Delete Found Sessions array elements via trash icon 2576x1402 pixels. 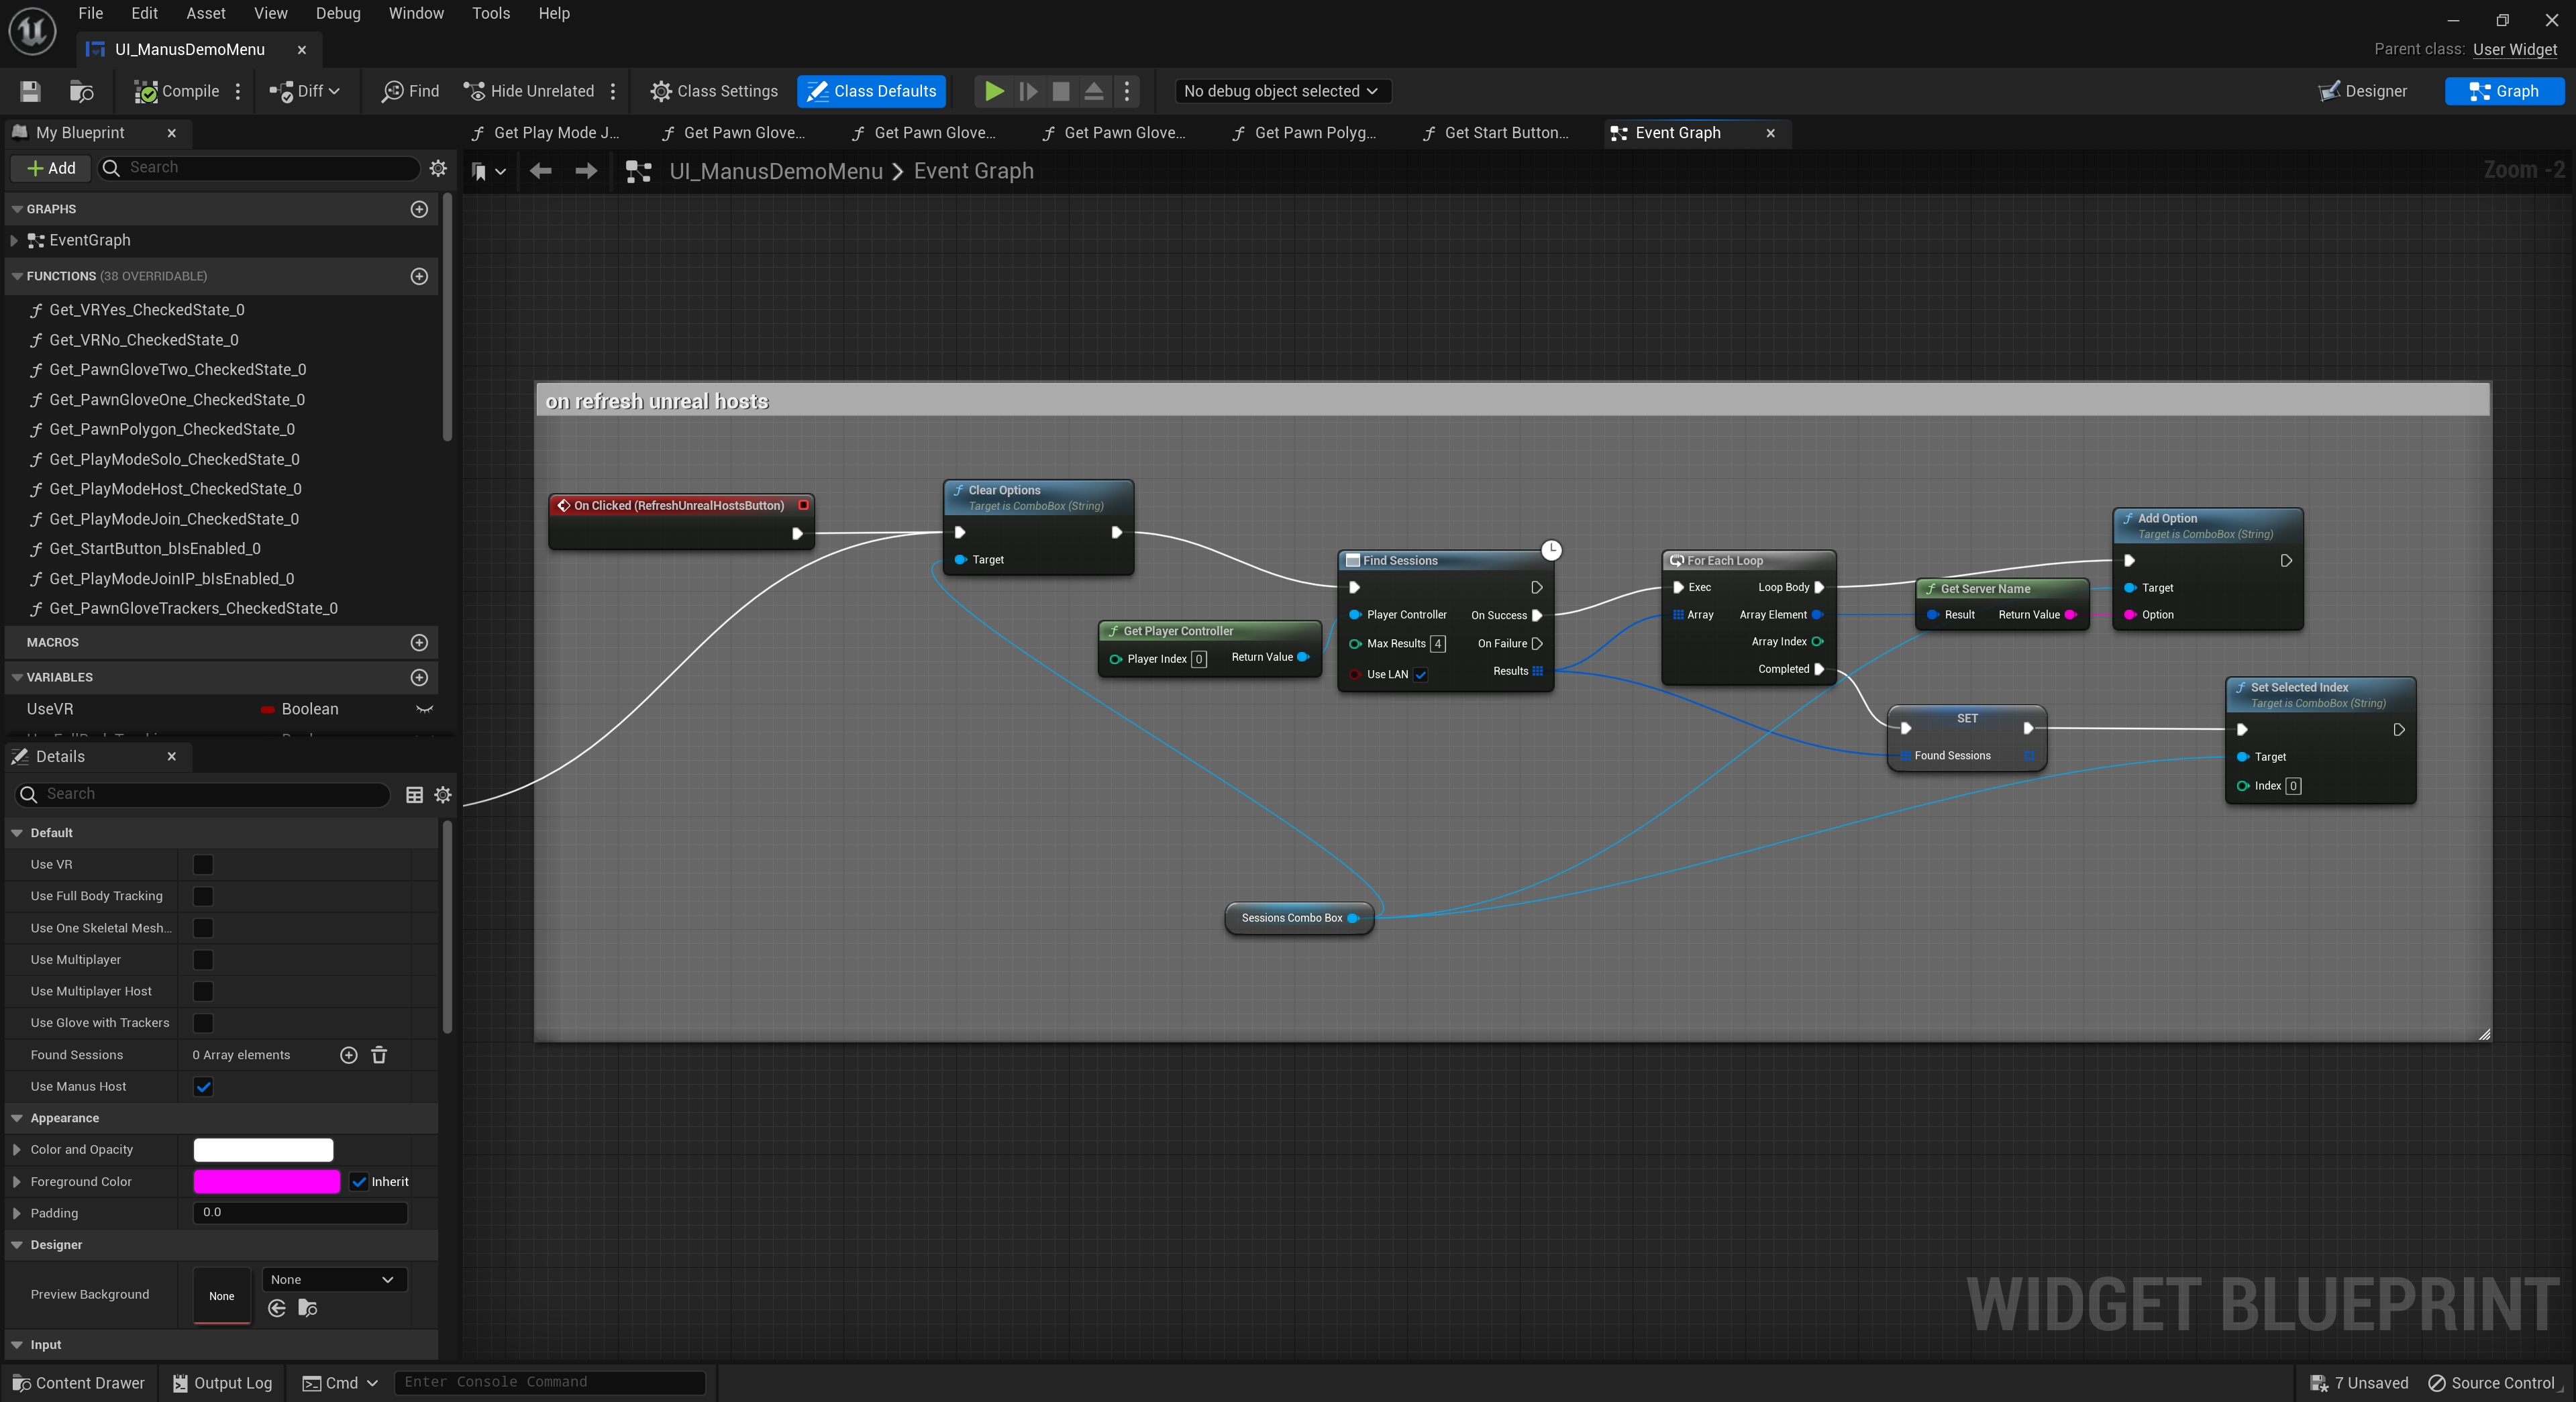[x=379, y=1055]
